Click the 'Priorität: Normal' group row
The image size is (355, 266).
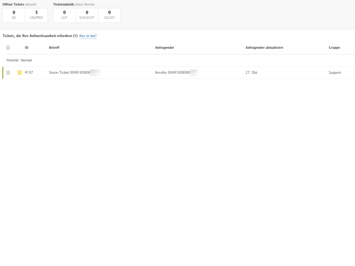(x=19, y=60)
